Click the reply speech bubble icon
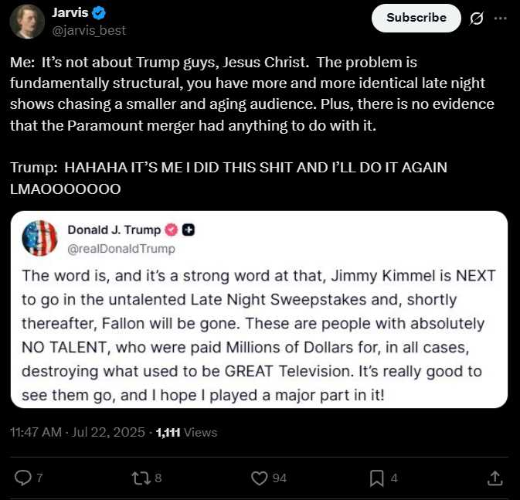 pyautogui.click(x=23, y=478)
